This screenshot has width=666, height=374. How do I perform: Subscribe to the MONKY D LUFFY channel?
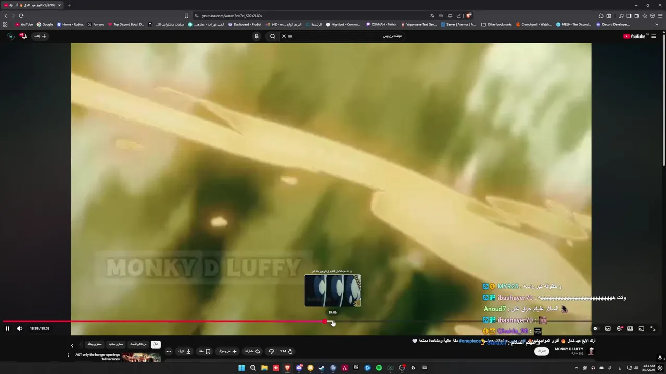pyautogui.click(x=542, y=351)
